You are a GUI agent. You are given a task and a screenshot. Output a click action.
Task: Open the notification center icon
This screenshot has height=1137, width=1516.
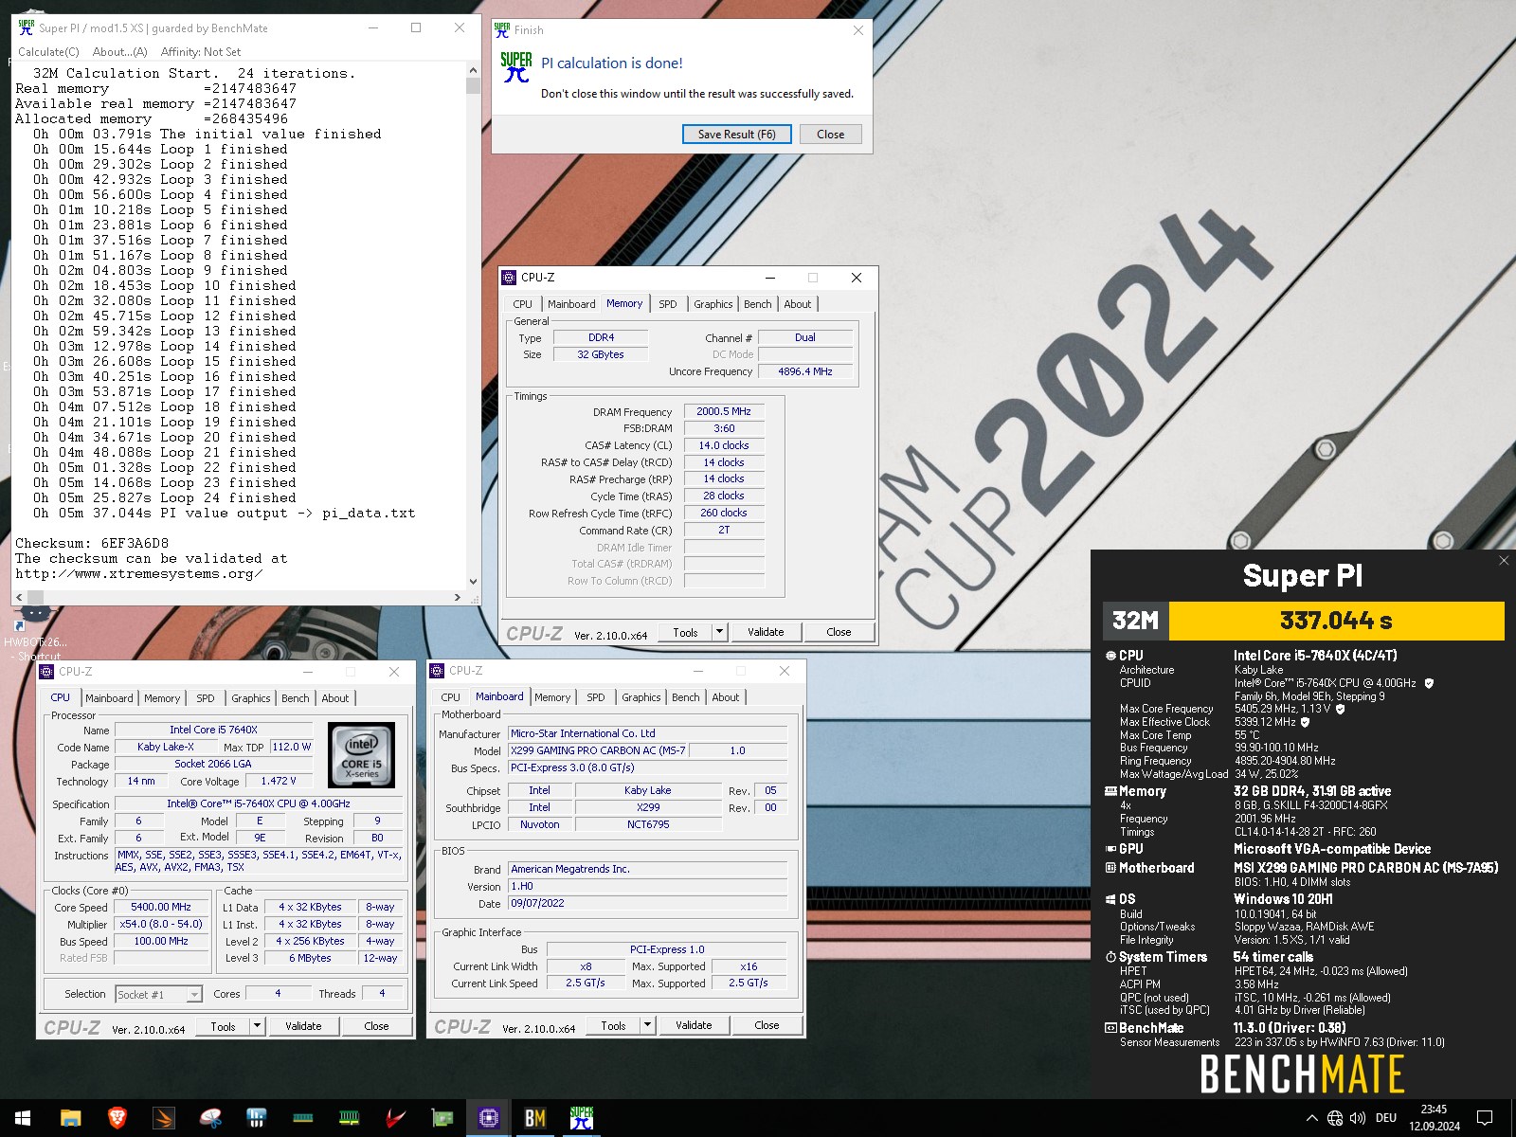(1485, 1118)
